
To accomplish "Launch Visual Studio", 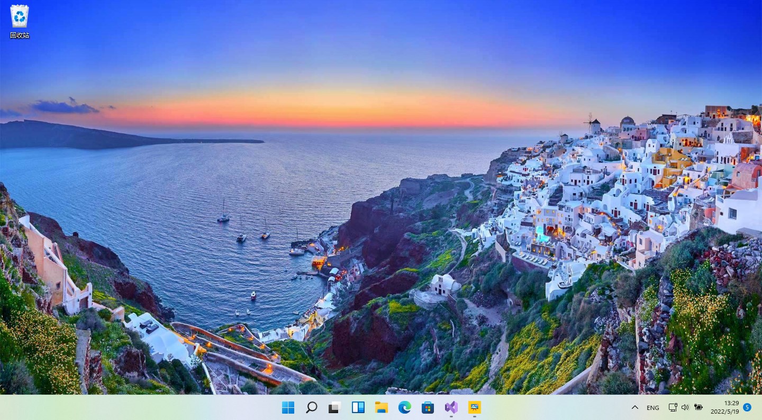I will pyautogui.click(x=451, y=407).
